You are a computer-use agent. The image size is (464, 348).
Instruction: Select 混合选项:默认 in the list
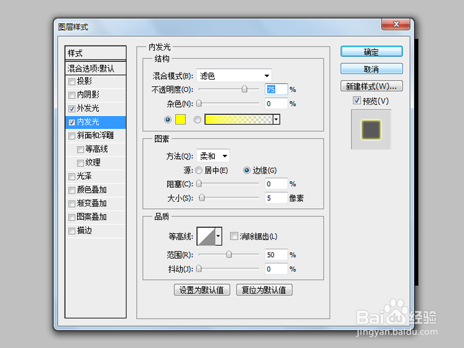(96, 68)
